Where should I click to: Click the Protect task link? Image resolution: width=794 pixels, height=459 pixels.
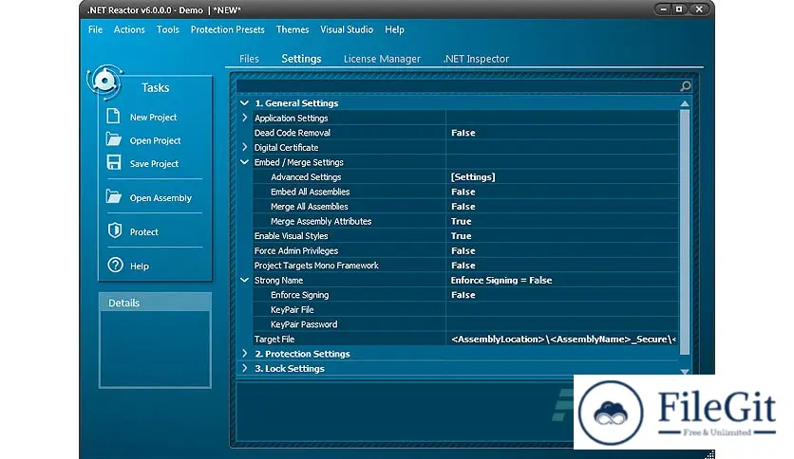pos(143,232)
